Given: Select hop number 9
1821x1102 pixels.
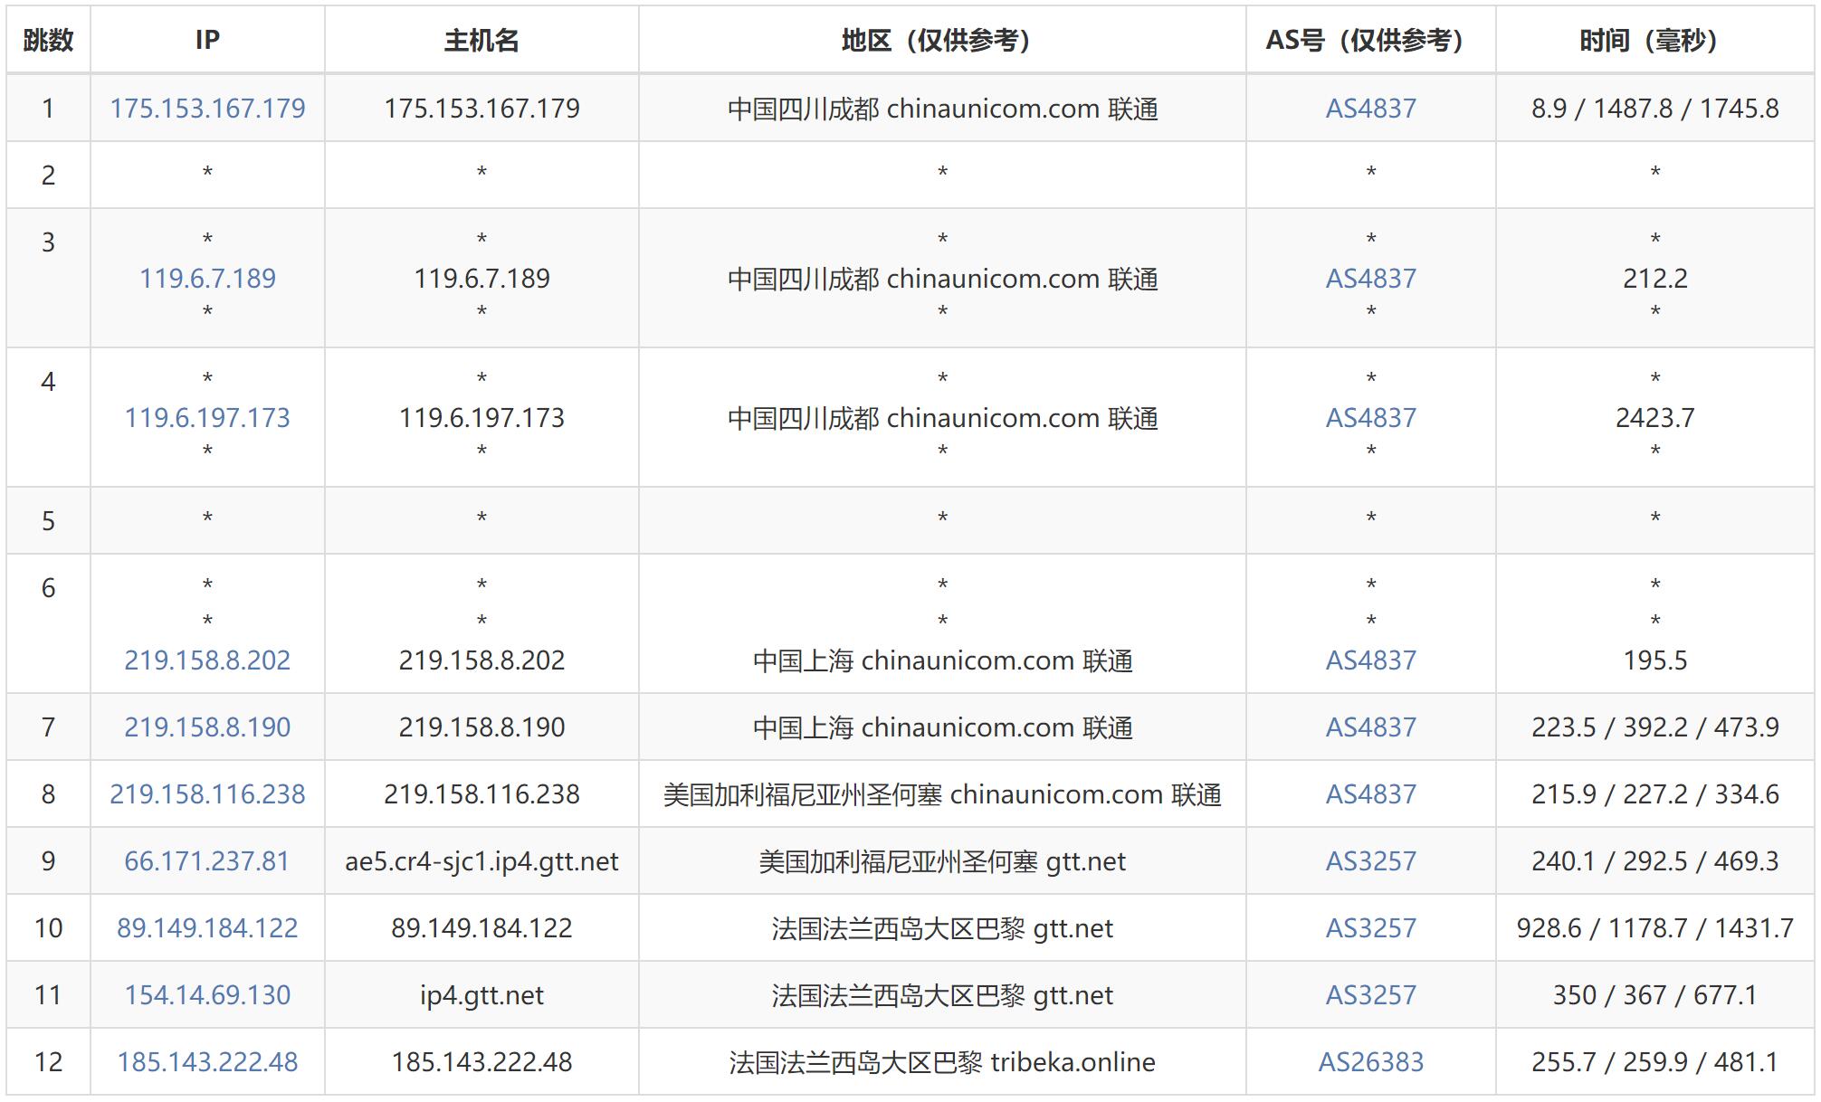Looking at the screenshot, I should pyautogui.click(x=48, y=861).
